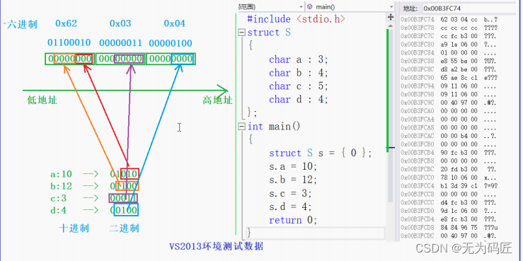Click the 高地址 label
This screenshot has width=523, height=261.
point(217,100)
